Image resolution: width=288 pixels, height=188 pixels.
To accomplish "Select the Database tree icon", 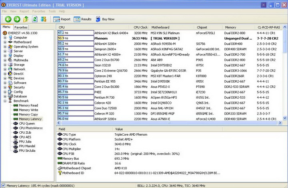I will point(10,96).
